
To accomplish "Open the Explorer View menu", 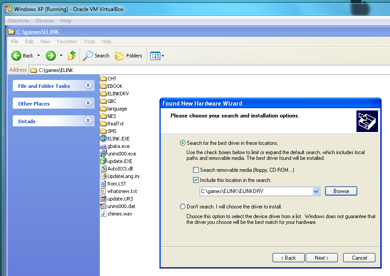I will pos(45,42).
